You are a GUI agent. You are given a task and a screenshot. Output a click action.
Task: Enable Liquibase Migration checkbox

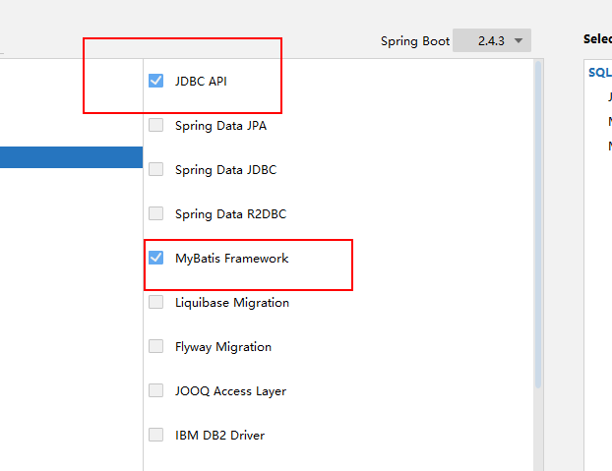tap(155, 302)
